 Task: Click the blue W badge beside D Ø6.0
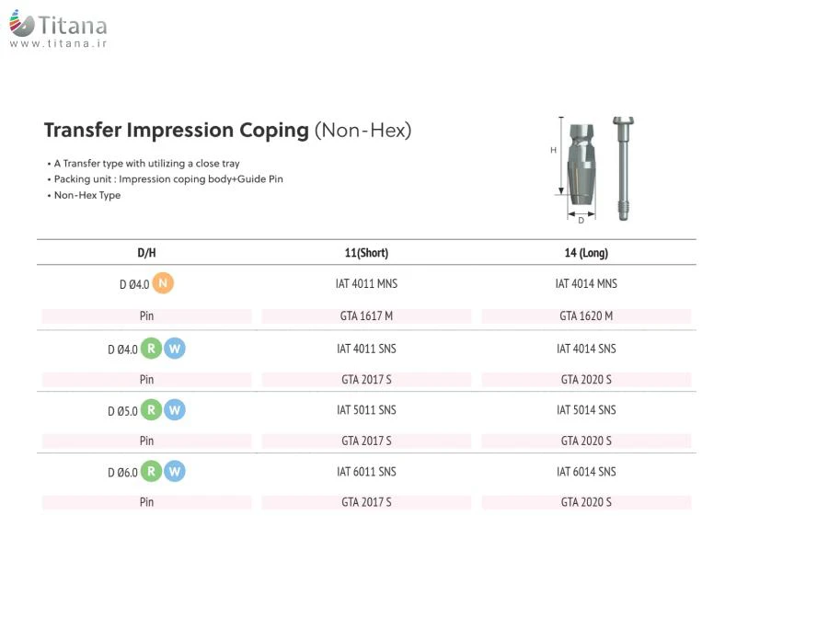coord(175,472)
